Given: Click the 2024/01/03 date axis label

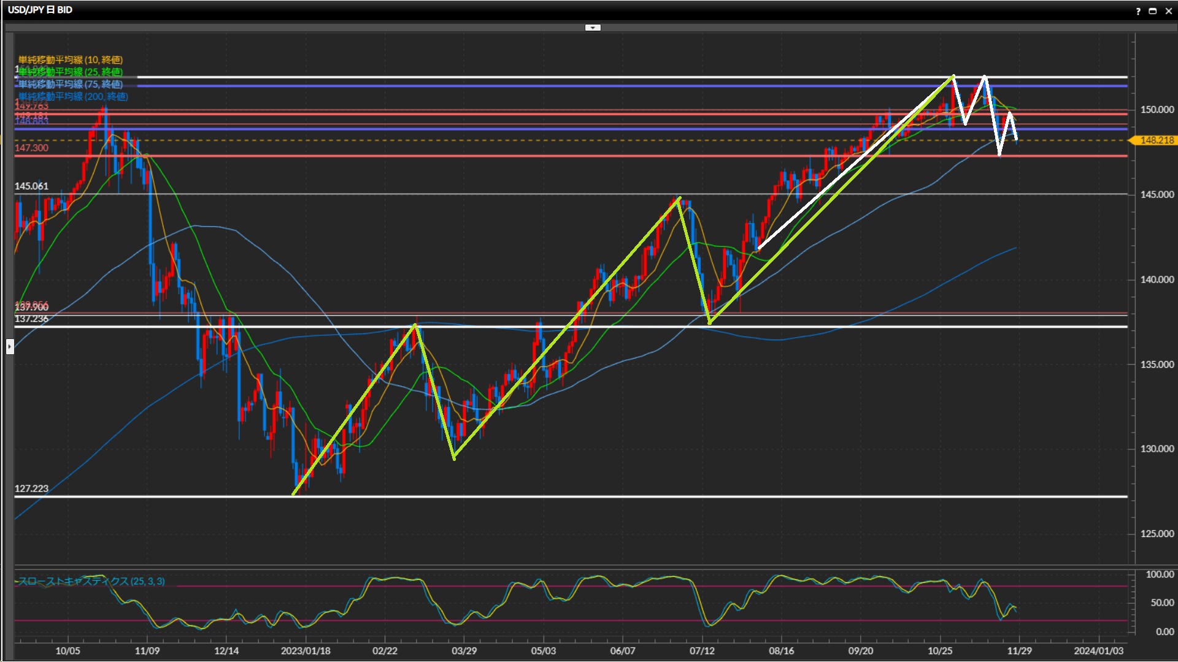Looking at the screenshot, I should [x=1098, y=651].
